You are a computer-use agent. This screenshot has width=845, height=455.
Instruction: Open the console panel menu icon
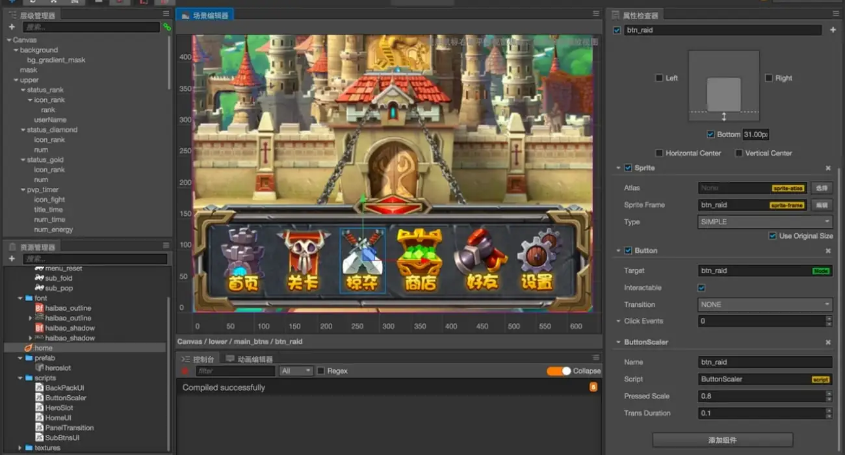pyautogui.click(x=596, y=357)
